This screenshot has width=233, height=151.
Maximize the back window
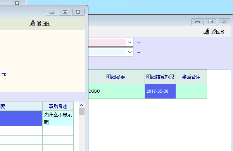211,22
